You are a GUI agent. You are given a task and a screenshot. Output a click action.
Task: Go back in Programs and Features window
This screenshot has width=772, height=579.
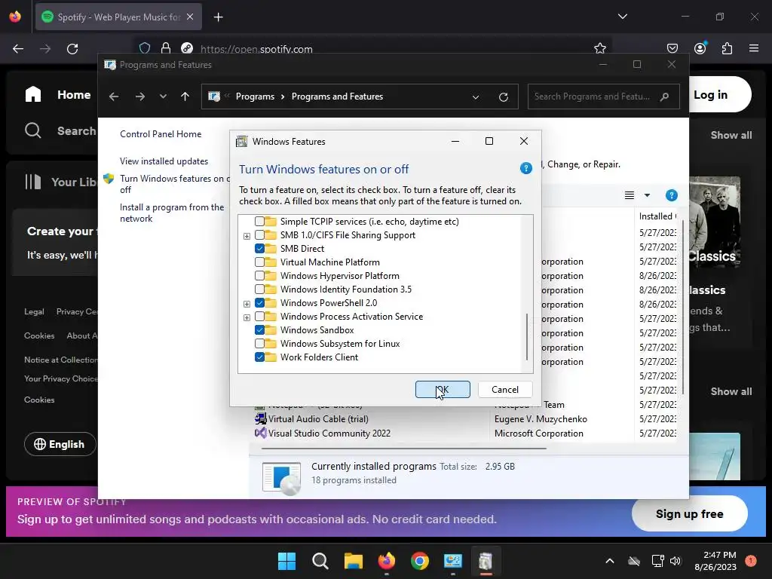point(114,96)
